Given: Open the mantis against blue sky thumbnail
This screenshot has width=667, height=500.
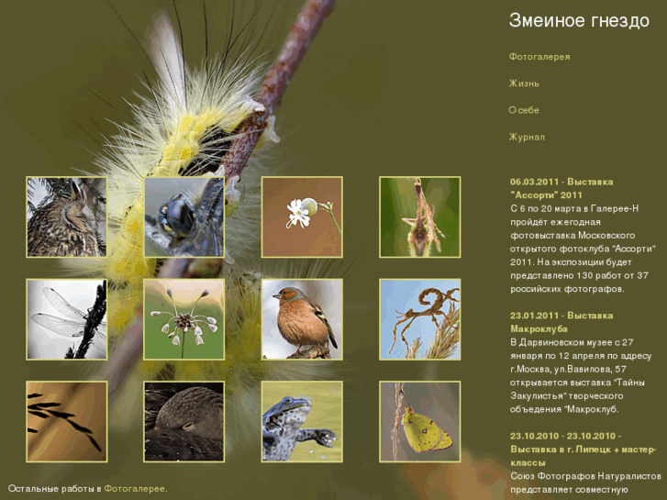Looking at the screenshot, I should pyautogui.click(x=419, y=319).
